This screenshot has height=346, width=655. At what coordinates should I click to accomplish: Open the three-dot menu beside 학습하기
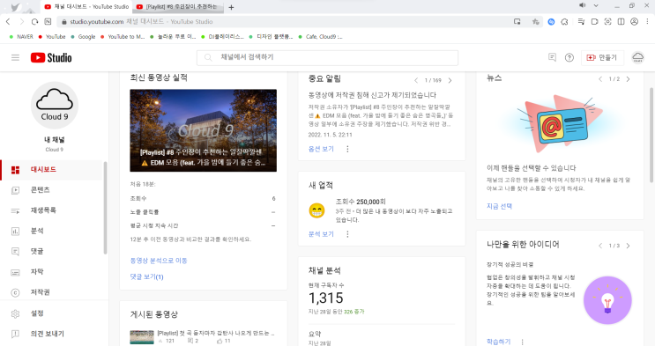[x=522, y=342]
